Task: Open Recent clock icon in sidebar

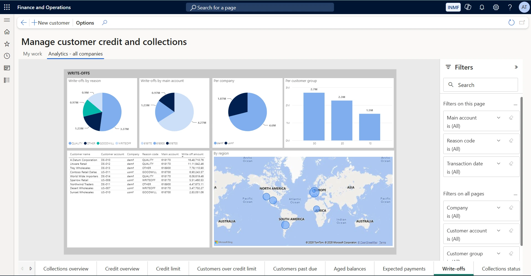Action: (7, 56)
